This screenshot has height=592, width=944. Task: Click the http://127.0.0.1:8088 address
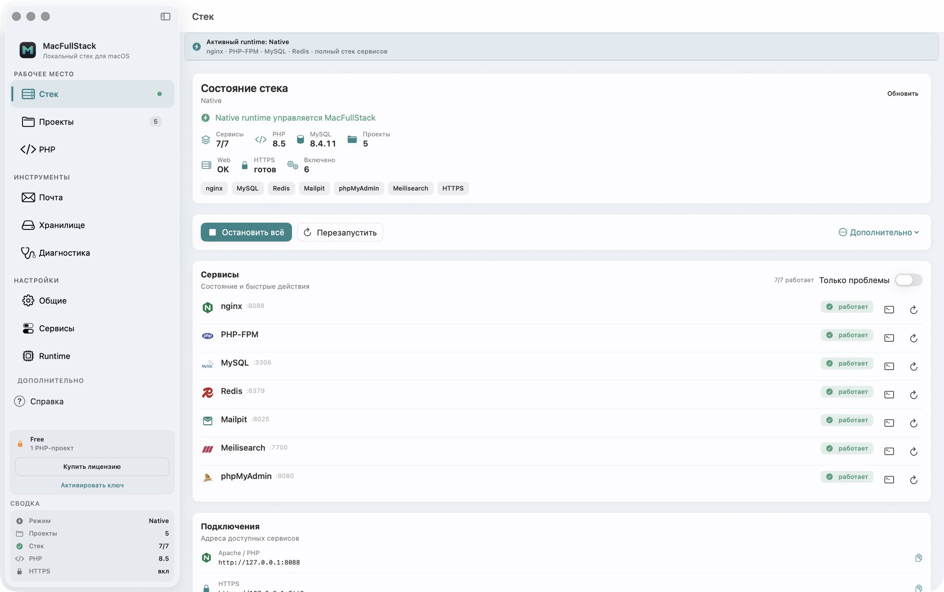point(259,562)
